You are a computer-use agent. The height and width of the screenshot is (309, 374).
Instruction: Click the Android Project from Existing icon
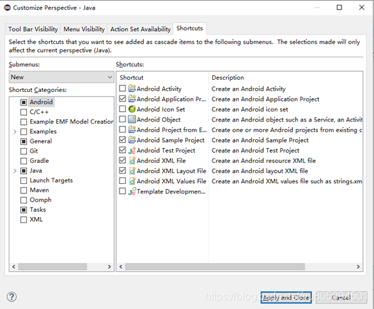click(x=132, y=130)
